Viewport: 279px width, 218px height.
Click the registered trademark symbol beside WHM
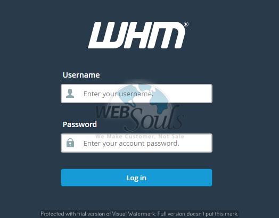(x=186, y=24)
